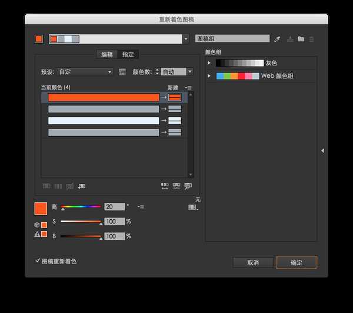Click the web-safe orange correction swatch
This screenshot has height=313, width=353.
(x=44, y=225)
